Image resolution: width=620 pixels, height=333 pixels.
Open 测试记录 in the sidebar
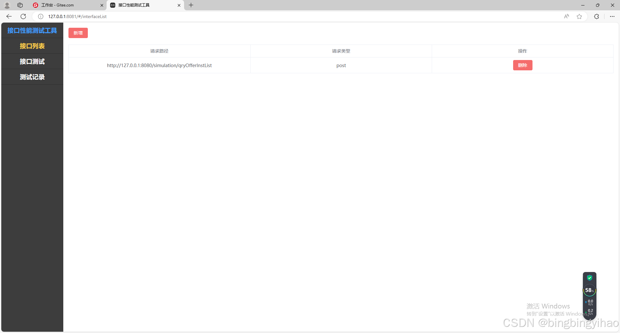coord(32,77)
